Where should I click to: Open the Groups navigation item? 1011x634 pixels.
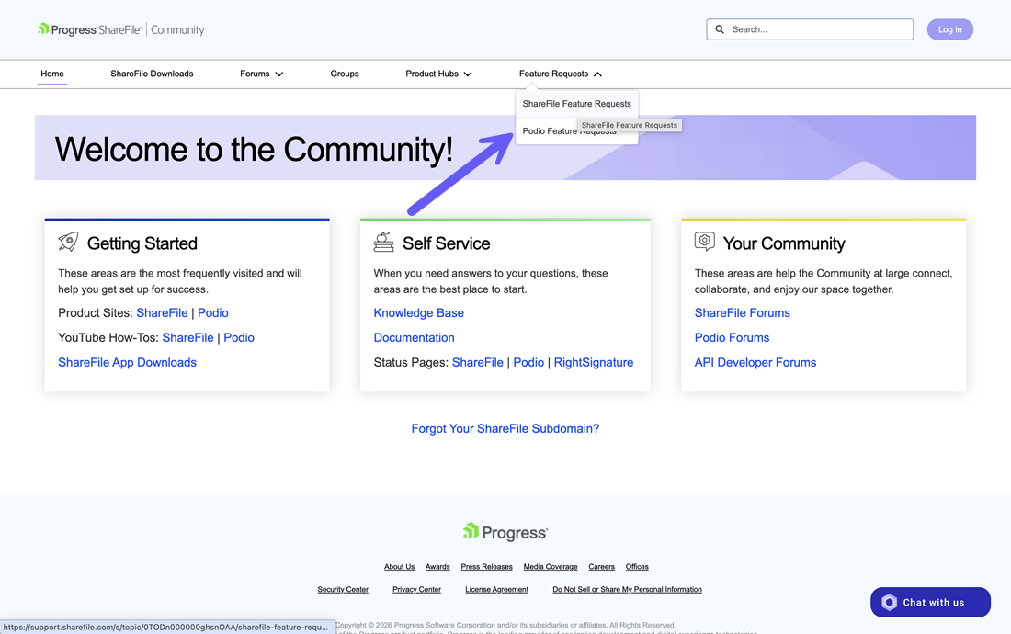[x=345, y=74]
